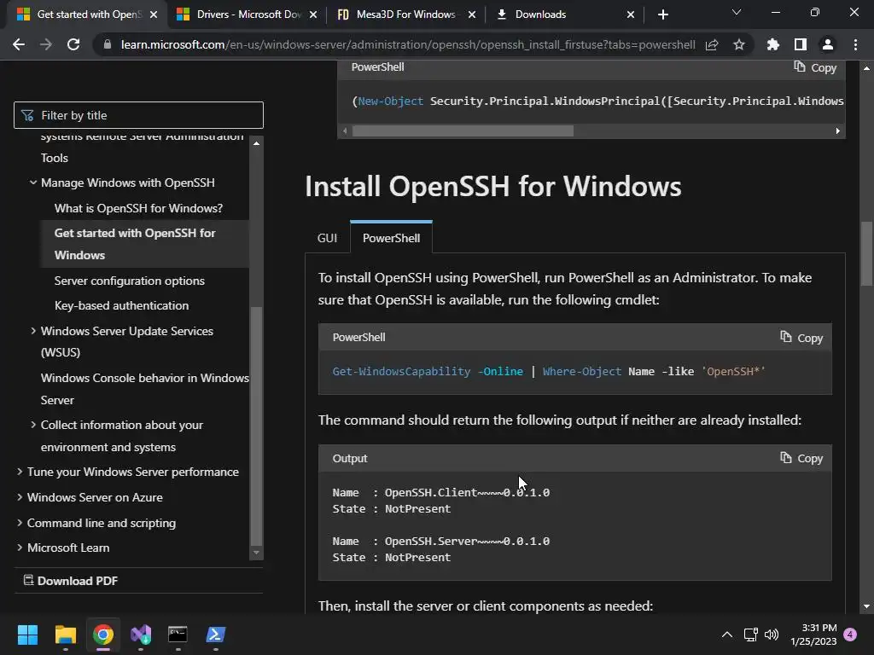Open network status in system tray

(x=750, y=635)
